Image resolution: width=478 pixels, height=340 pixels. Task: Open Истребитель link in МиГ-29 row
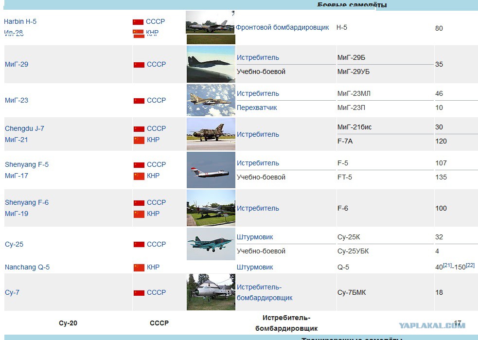tap(258, 57)
